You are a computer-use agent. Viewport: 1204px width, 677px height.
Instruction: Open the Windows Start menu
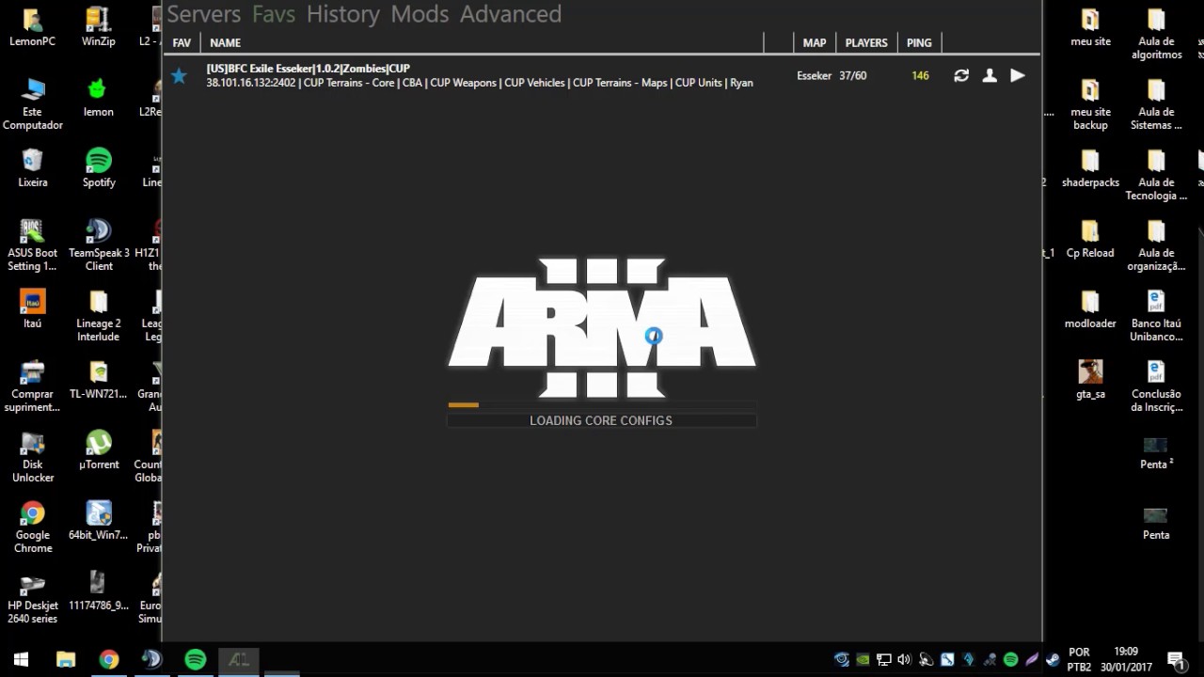[22, 659]
